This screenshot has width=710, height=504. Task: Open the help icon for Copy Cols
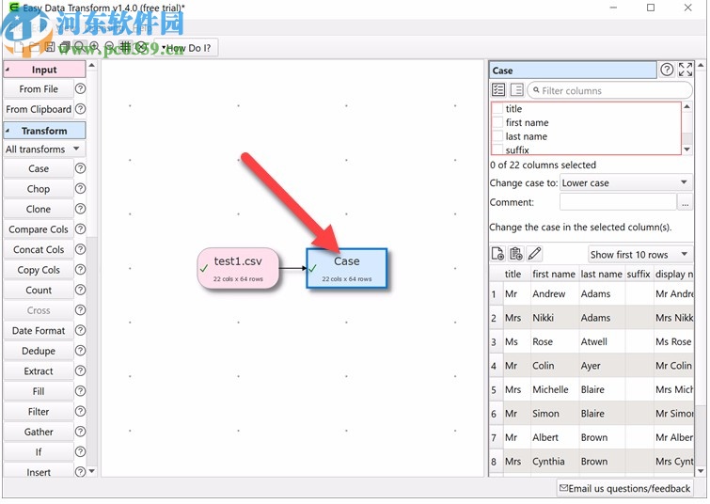(80, 270)
